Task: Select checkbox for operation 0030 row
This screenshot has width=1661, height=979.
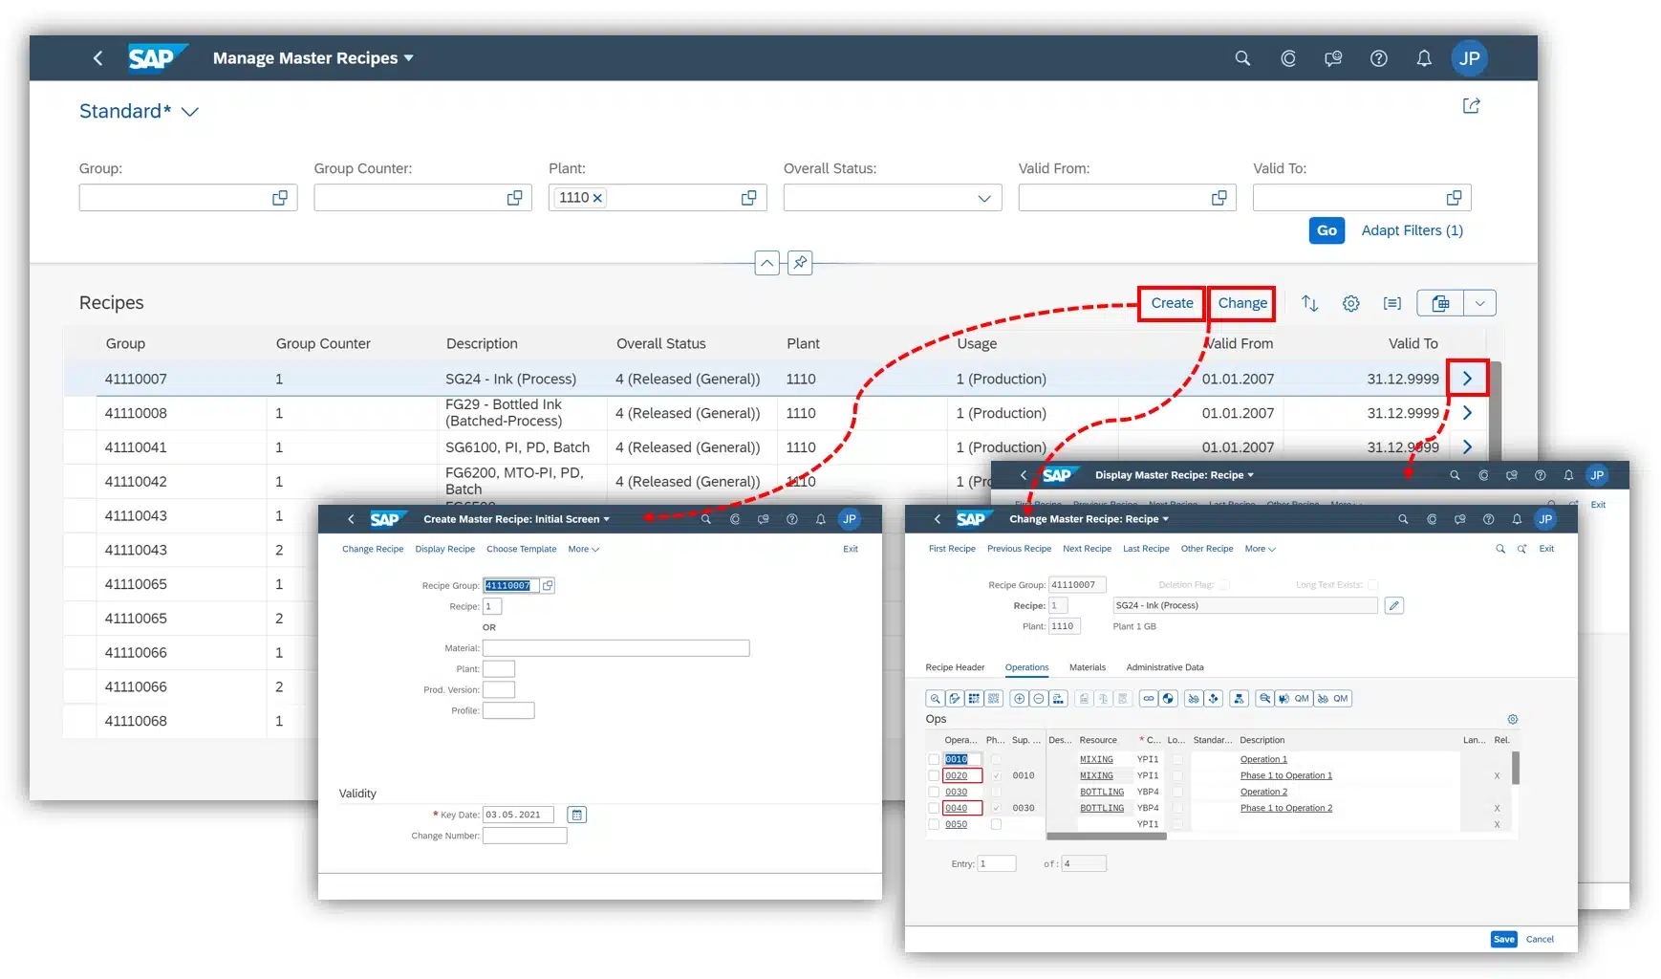Action: 934,792
